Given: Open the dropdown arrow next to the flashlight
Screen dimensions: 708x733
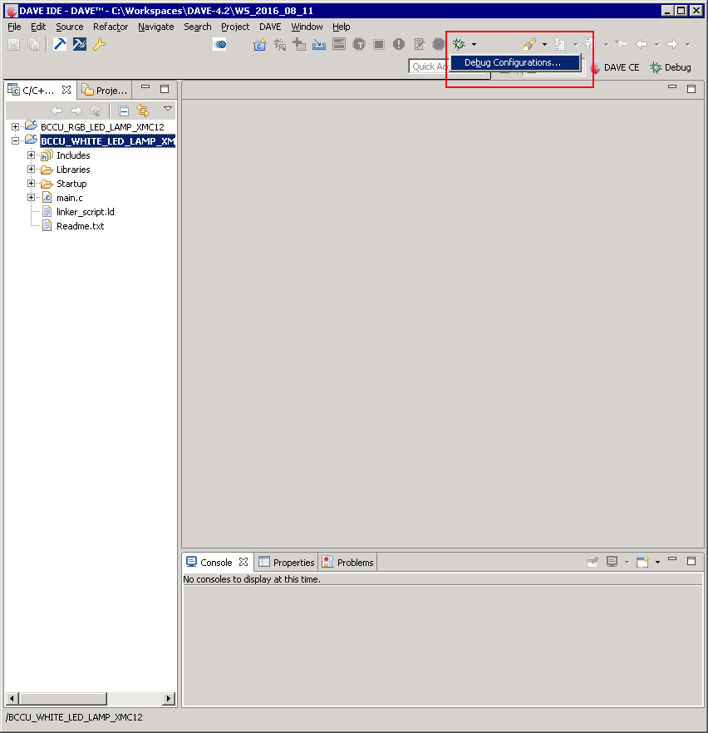Looking at the screenshot, I should click(x=544, y=44).
